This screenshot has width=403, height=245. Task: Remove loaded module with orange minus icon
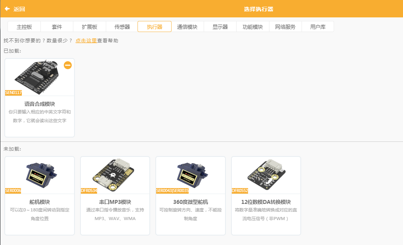point(68,65)
